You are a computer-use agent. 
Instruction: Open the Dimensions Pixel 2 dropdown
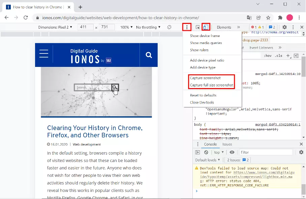(x=55, y=27)
